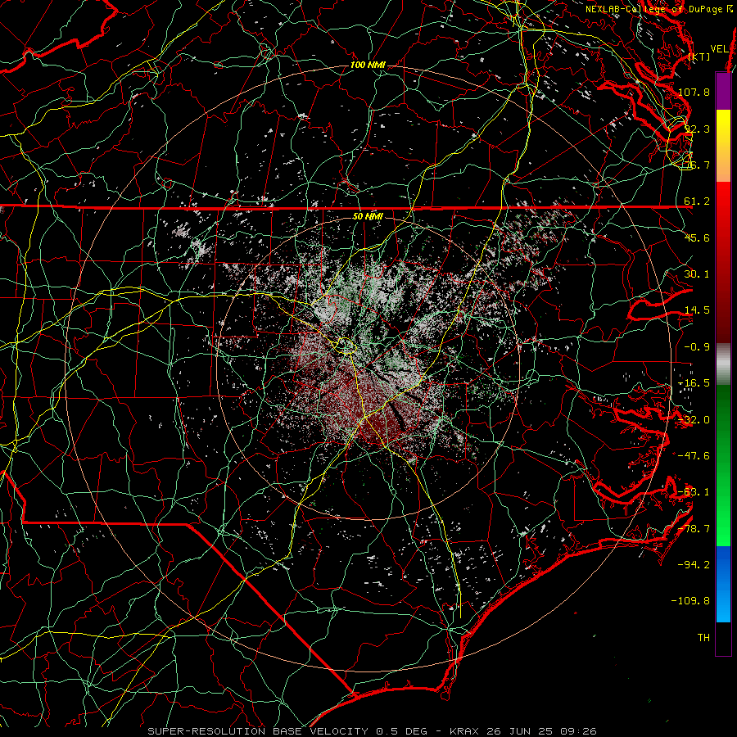Click the -32.0 value on velocity scale
The image size is (737, 737).
point(694,420)
